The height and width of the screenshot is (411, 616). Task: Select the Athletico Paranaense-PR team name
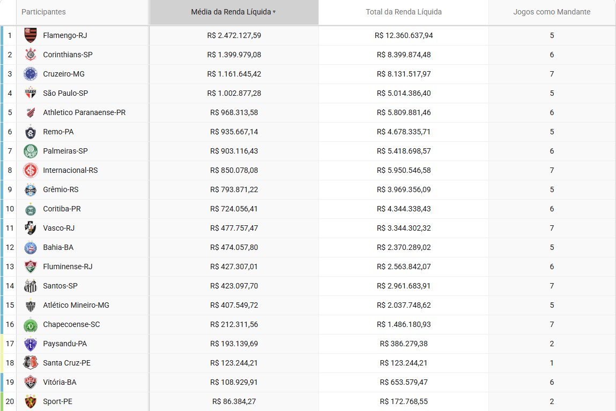[85, 112]
